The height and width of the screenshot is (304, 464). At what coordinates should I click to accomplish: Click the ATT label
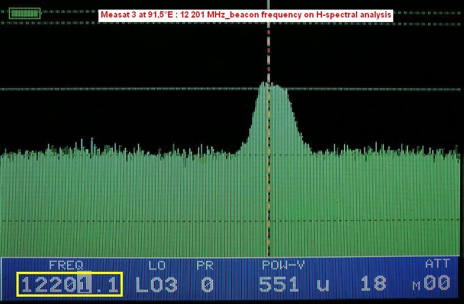click(x=437, y=264)
